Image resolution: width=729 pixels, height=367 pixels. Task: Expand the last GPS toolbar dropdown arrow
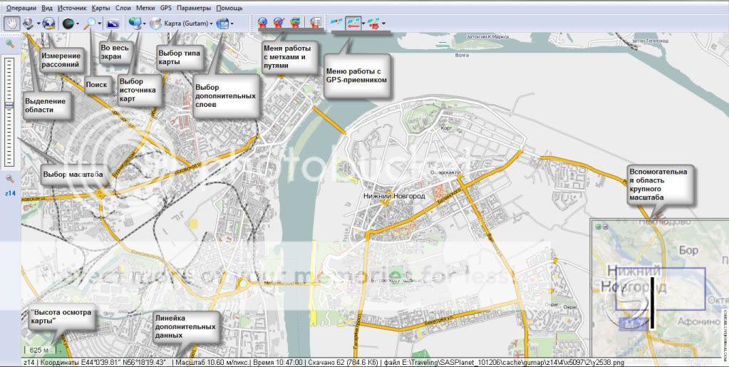tap(383, 24)
